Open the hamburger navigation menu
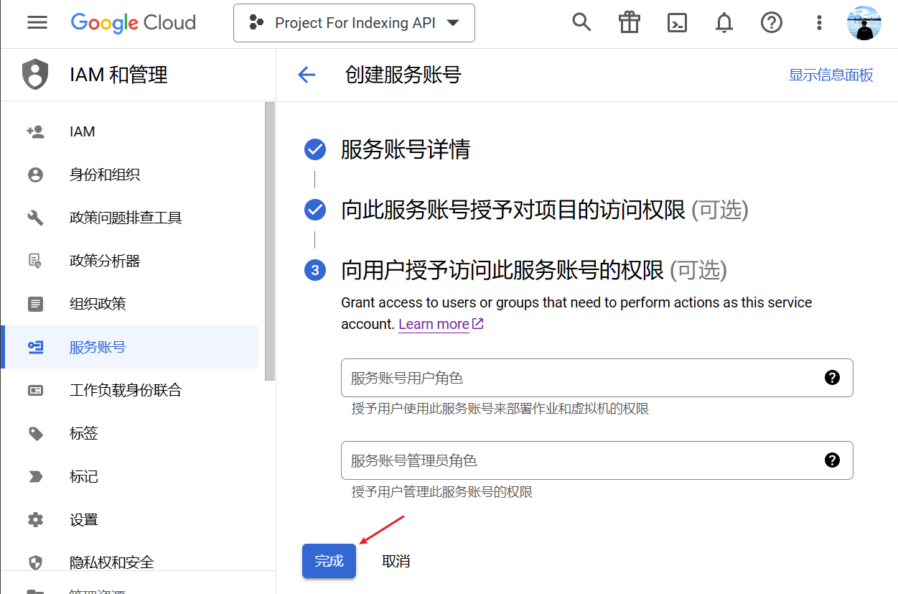This screenshot has width=898, height=594. (x=37, y=23)
